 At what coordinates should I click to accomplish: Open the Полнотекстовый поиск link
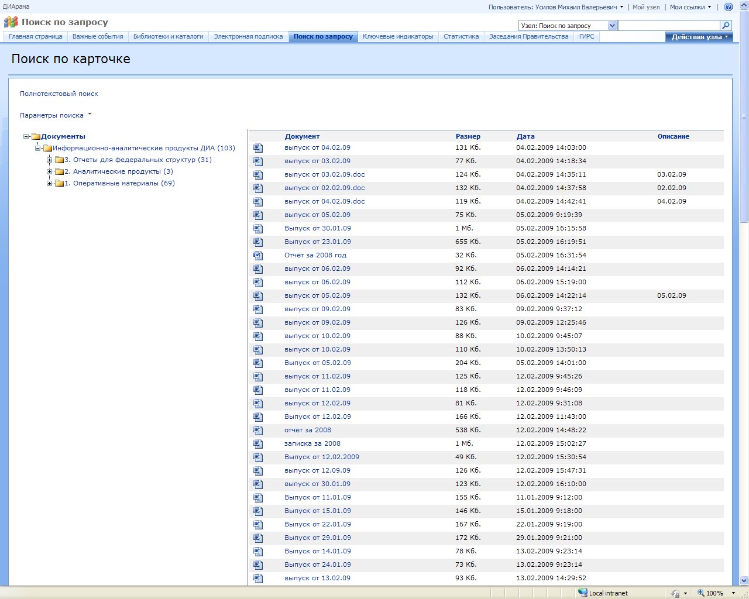tap(59, 94)
